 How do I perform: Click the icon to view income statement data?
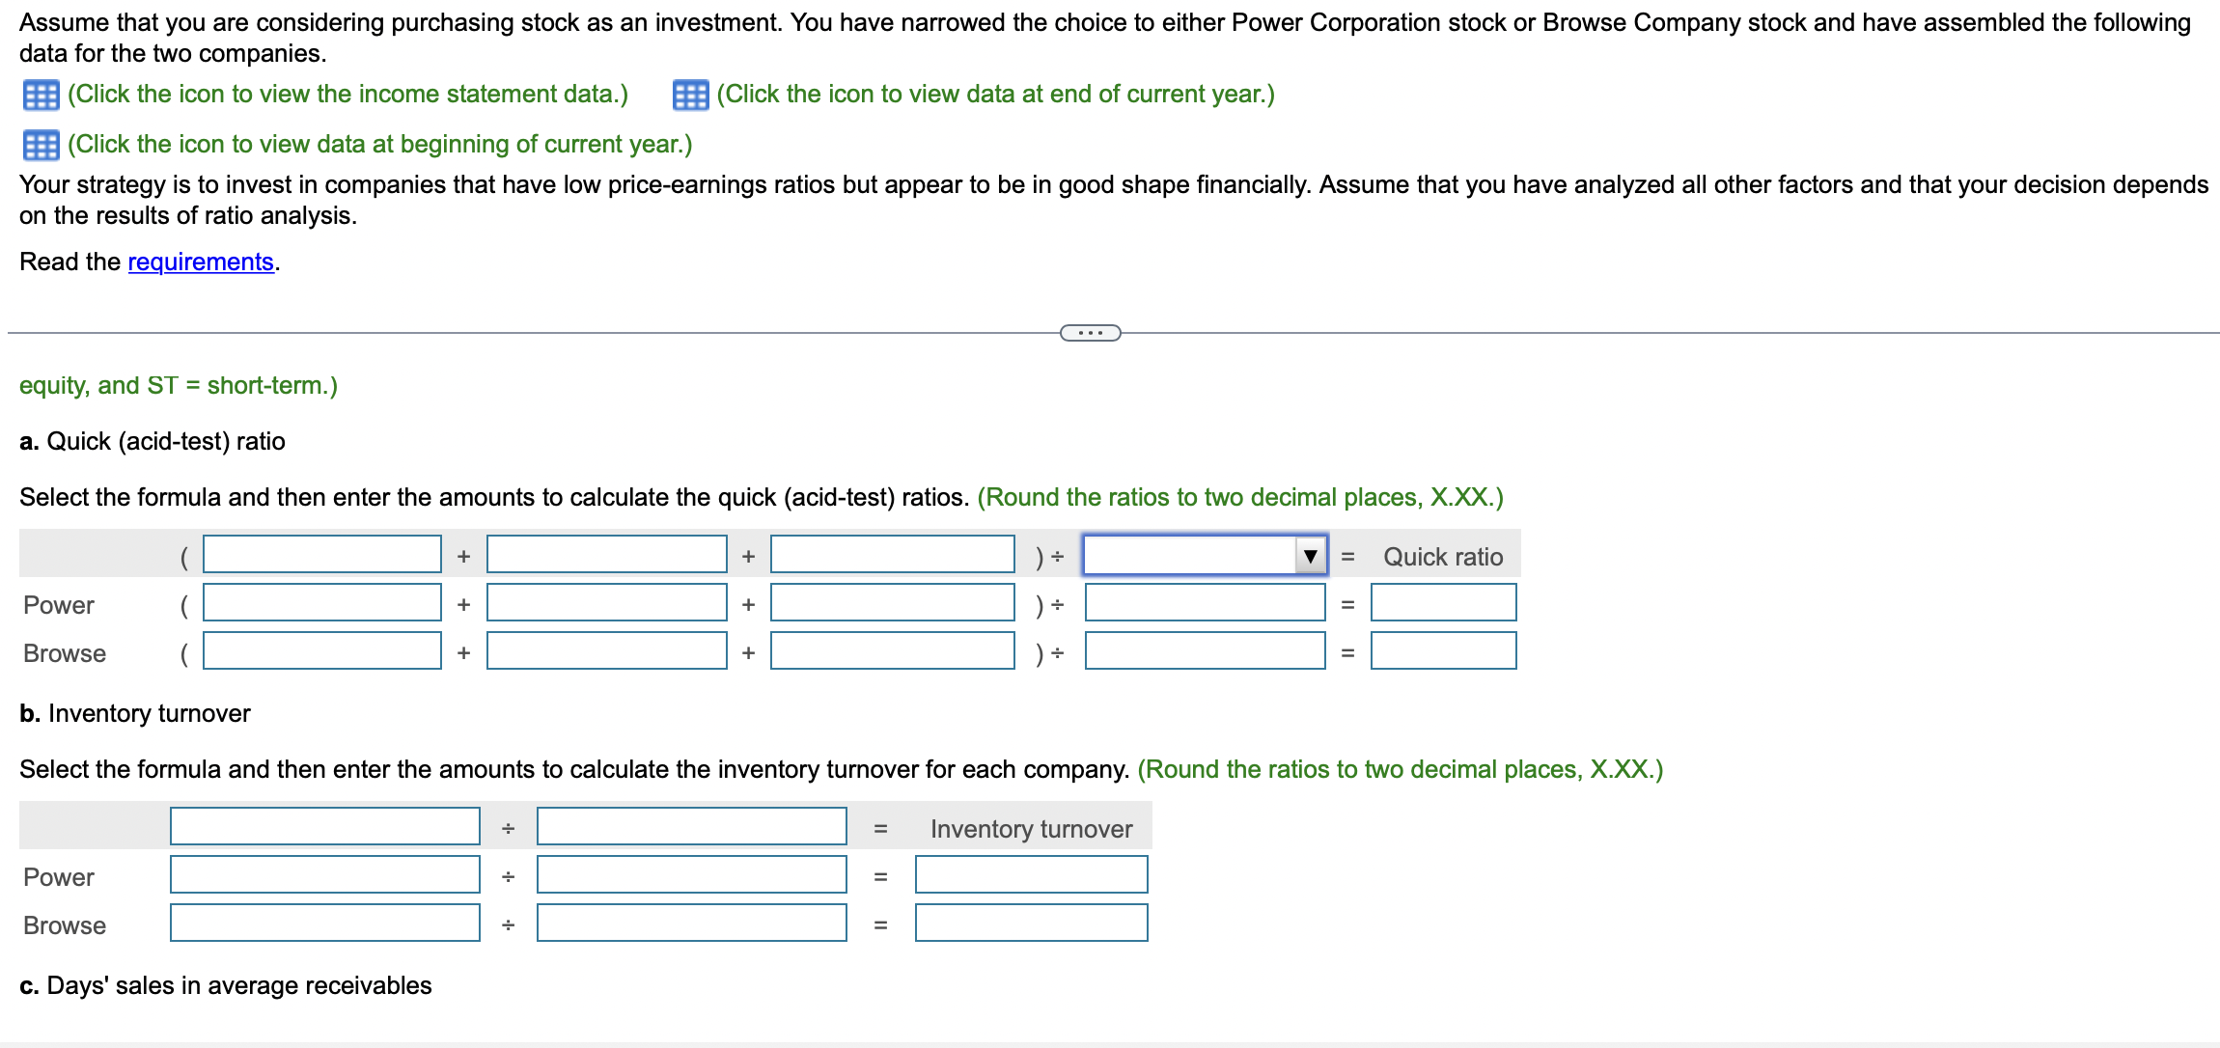pyautogui.click(x=40, y=94)
